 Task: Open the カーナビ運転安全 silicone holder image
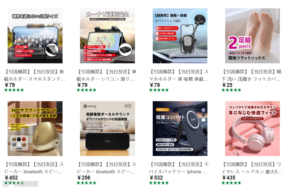pos(107,36)
